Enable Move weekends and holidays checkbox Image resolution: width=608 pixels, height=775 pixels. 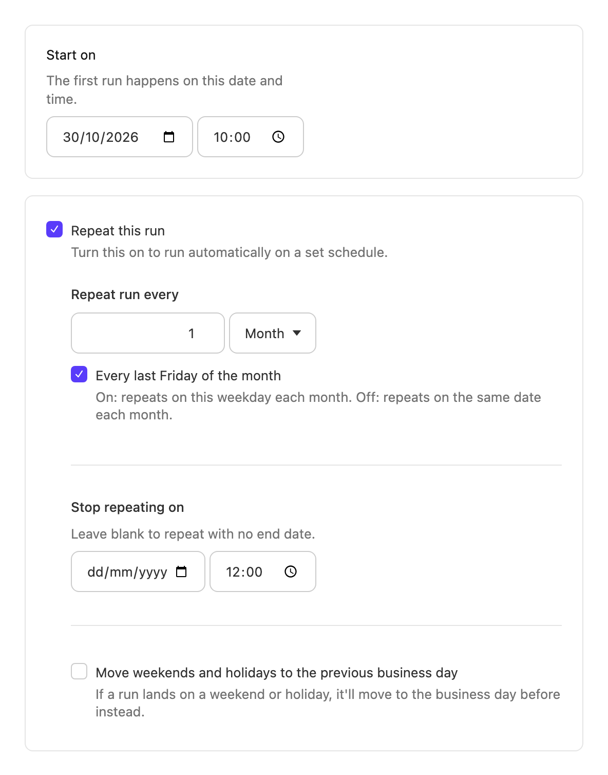tap(79, 671)
